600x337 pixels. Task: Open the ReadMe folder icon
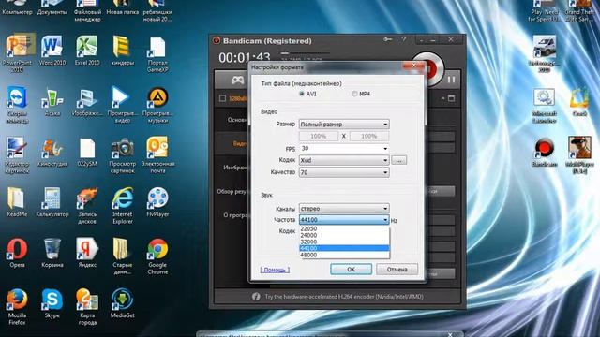tap(17, 202)
